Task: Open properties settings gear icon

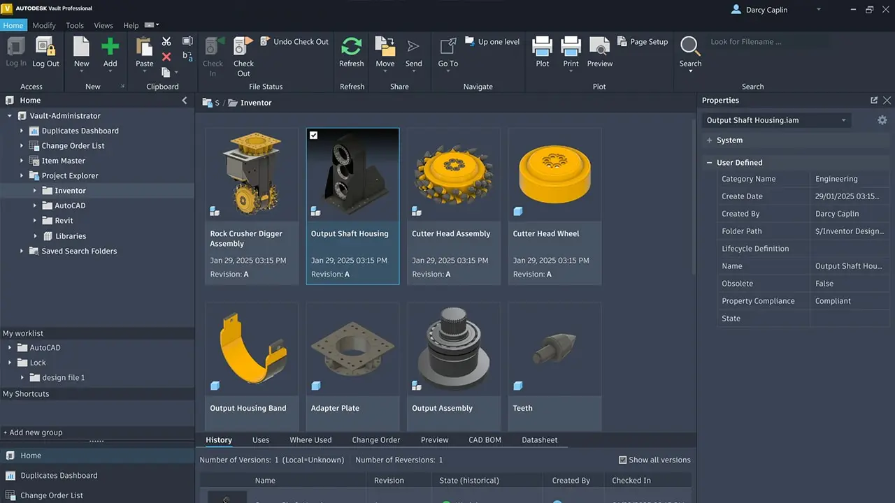Action: 882,120
